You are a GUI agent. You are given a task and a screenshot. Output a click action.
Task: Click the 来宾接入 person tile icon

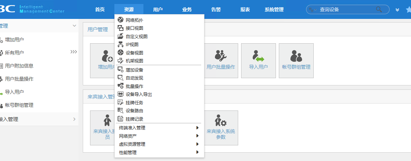[107, 120]
